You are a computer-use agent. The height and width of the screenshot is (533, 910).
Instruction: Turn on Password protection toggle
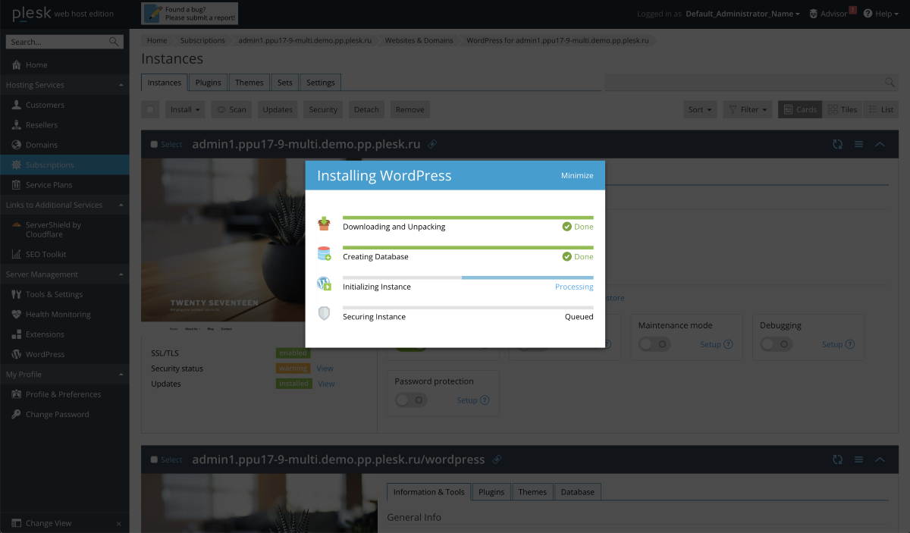coord(410,400)
